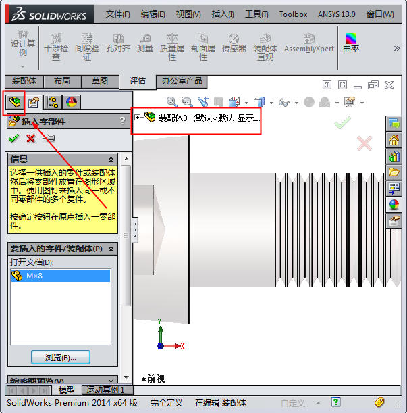Click the 测量 measure tool
Screen dimensions: 407x413
(144, 48)
